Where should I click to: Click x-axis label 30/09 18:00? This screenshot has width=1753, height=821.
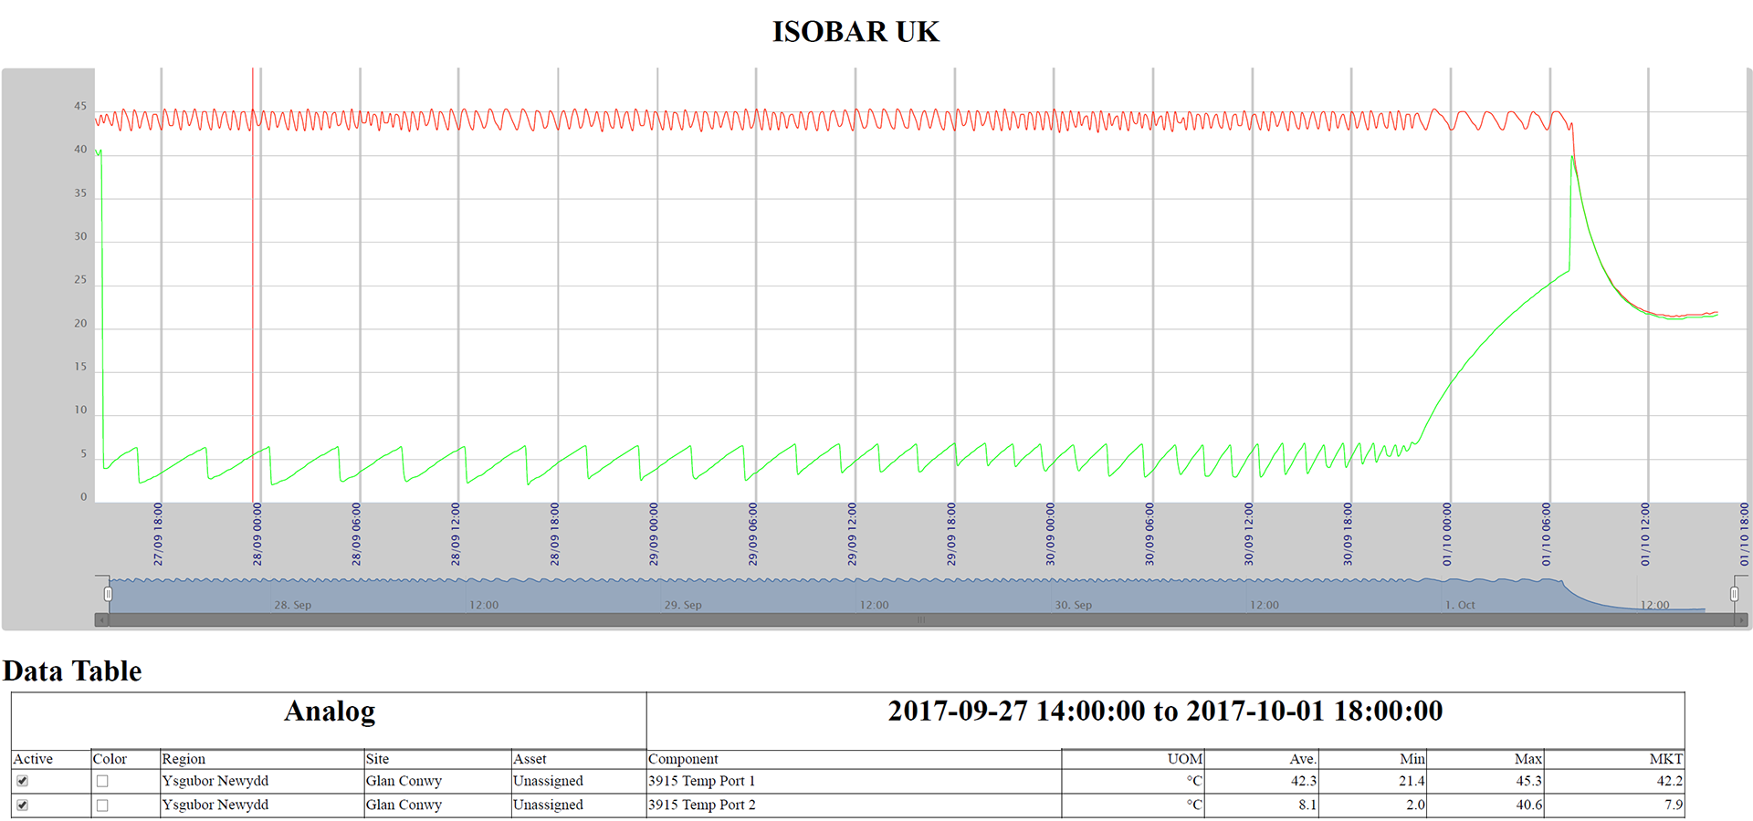[1349, 535]
